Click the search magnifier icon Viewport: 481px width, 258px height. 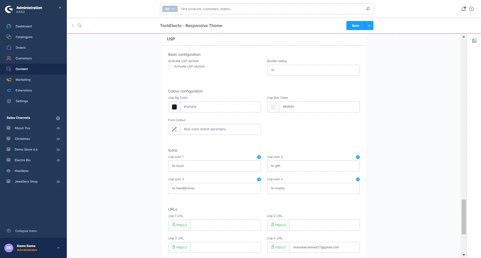[368, 9]
